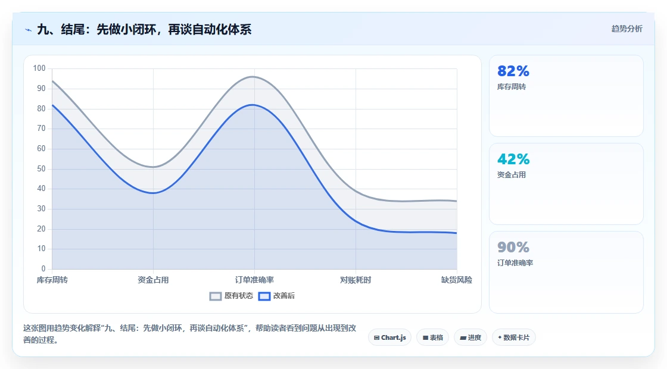This screenshot has width=667, height=369.
Task: Click the 42% 资金占用 data card
Action: [566, 184]
